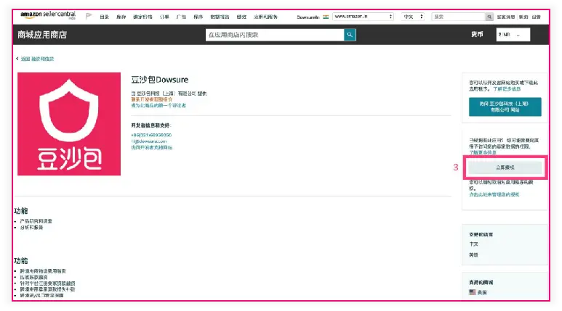
Task: Open the 绩效 (Performance) menu
Action: click(x=241, y=17)
